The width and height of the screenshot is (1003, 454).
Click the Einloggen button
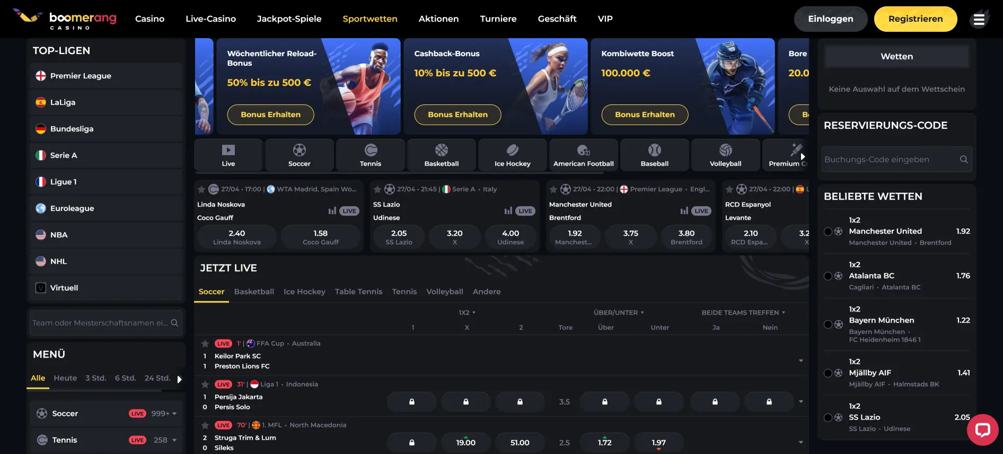coord(831,19)
